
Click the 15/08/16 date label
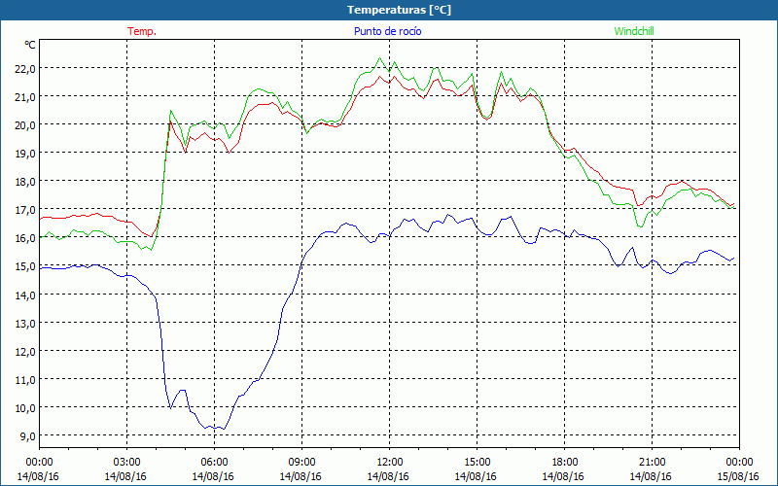click(738, 476)
